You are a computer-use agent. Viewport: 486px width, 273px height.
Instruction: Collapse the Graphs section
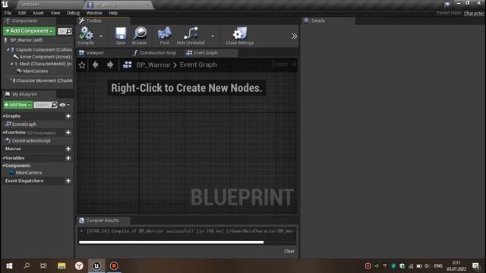[x=4, y=116]
